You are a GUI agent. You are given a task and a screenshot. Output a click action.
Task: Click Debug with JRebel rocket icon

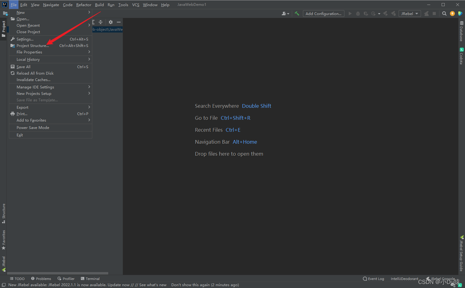click(393, 14)
